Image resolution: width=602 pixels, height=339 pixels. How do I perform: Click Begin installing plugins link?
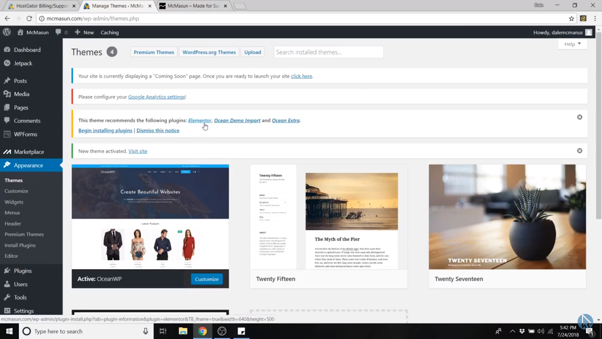click(105, 130)
